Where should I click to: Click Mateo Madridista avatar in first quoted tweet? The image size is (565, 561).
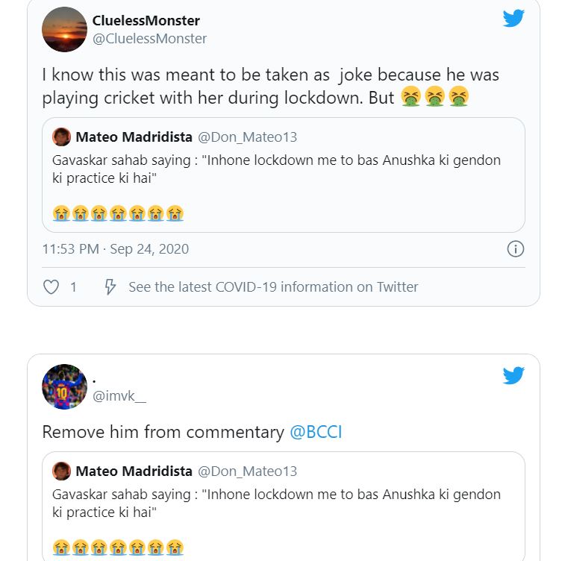point(61,137)
